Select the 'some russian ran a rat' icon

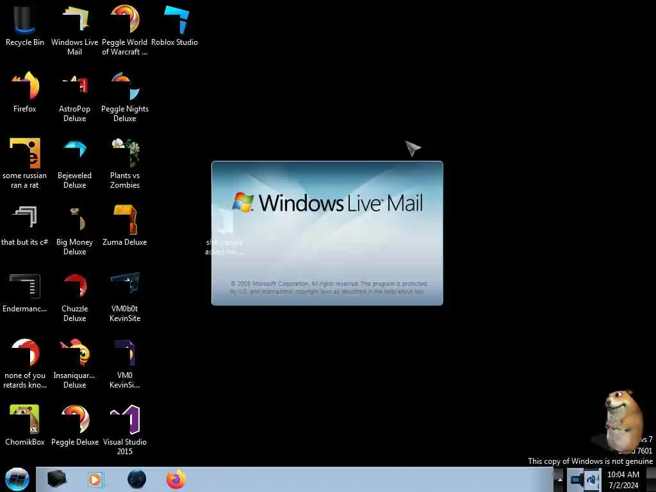coord(25,163)
